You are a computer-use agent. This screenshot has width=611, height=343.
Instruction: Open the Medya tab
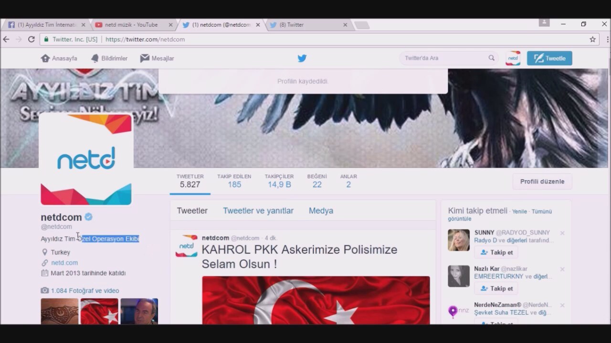click(321, 211)
